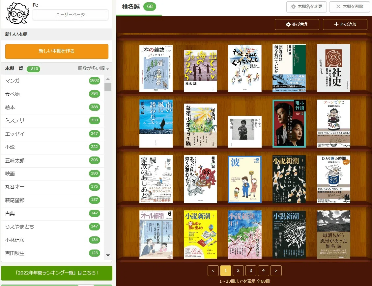Go to page 3
The width and height of the screenshot is (372, 286).
251,271
